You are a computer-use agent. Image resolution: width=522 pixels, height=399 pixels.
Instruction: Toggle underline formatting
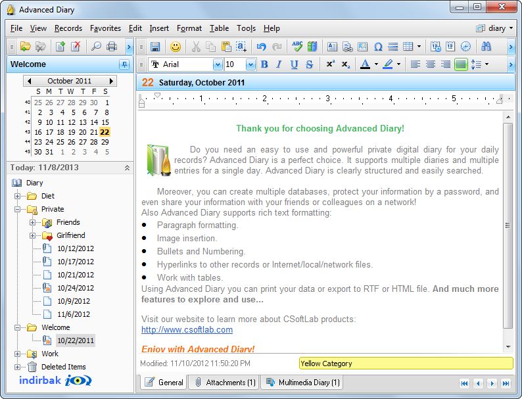click(294, 64)
